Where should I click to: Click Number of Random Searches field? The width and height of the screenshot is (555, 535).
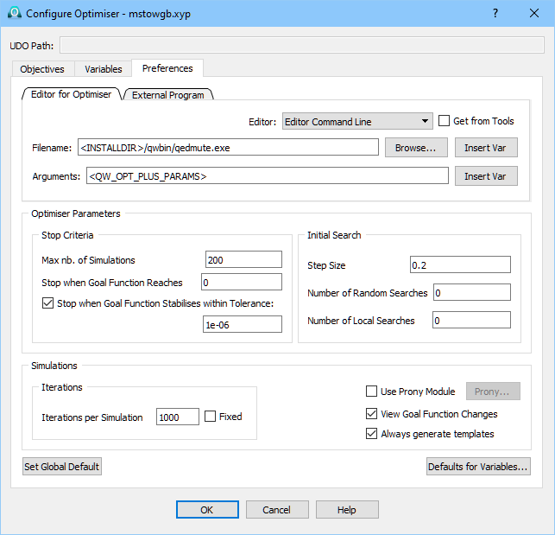pyautogui.click(x=472, y=292)
